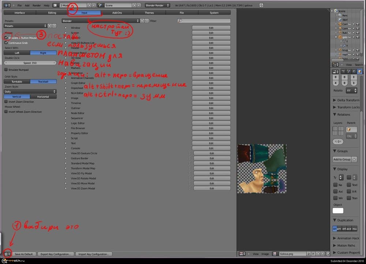This screenshot has height=264, width=366.
Task: Toggle the Emulate 3 Button Mouse checkbox
Action: click(x=6, y=38)
